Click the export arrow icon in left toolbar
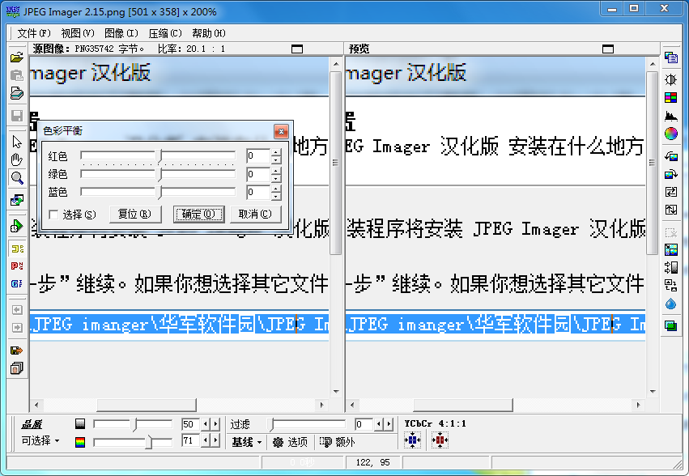Image resolution: width=689 pixels, height=476 pixels. pyautogui.click(x=17, y=351)
